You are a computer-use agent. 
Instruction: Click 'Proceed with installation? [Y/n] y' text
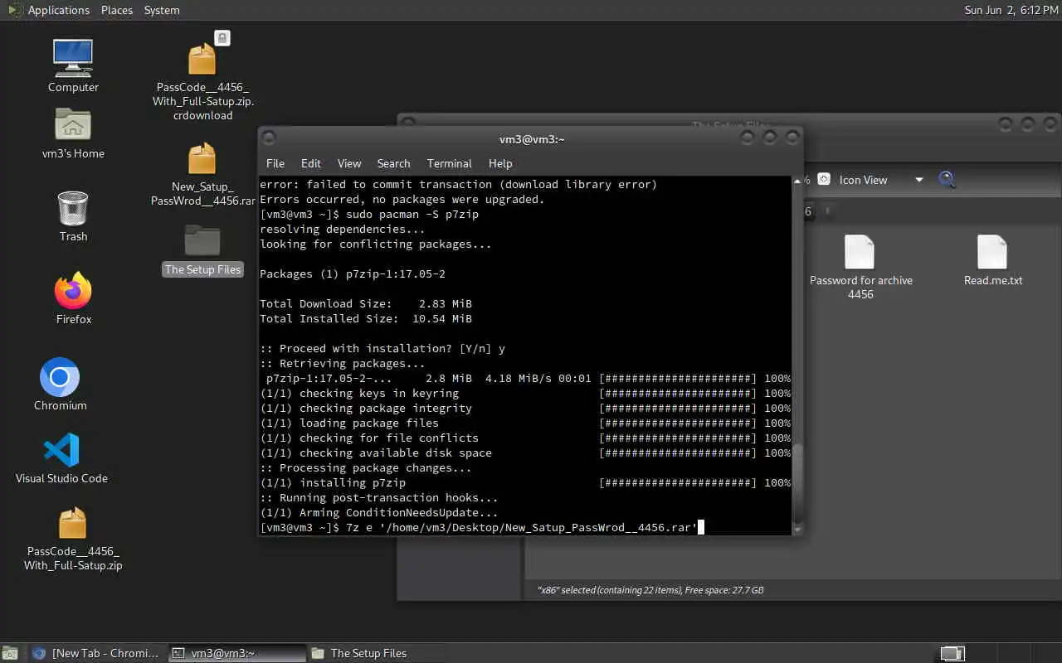coord(382,348)
